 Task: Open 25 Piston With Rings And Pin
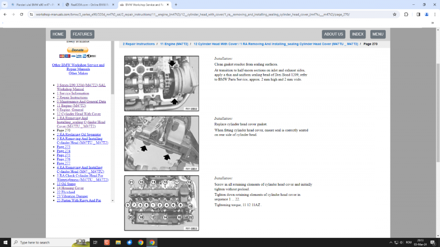pyautogui.click(x=79, y=200)
